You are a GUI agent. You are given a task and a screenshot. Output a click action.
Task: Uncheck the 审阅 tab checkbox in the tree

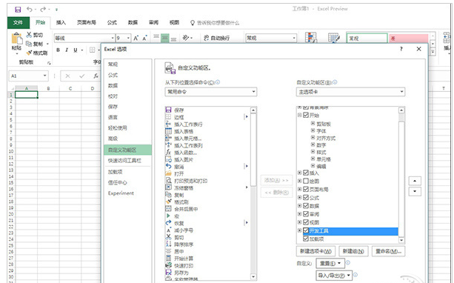306,214
